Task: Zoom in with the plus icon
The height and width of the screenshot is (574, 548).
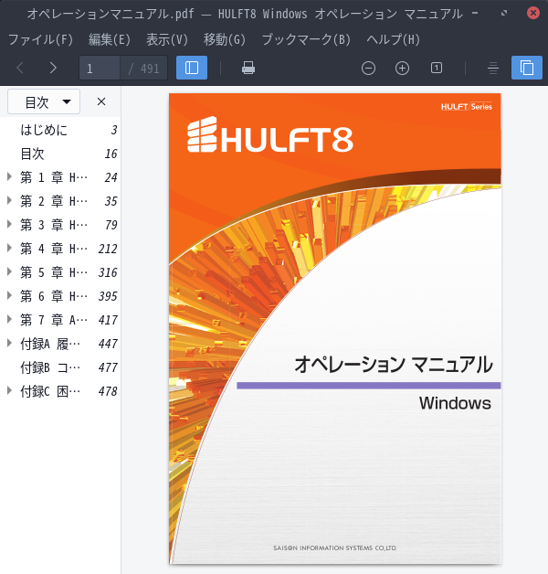Action: click(402, 68)
